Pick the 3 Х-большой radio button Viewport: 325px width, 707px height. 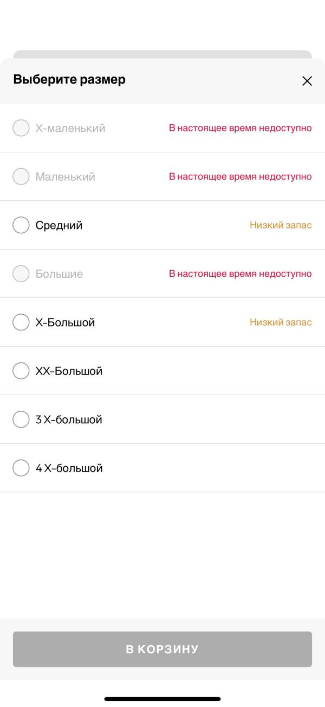[21, 419]
